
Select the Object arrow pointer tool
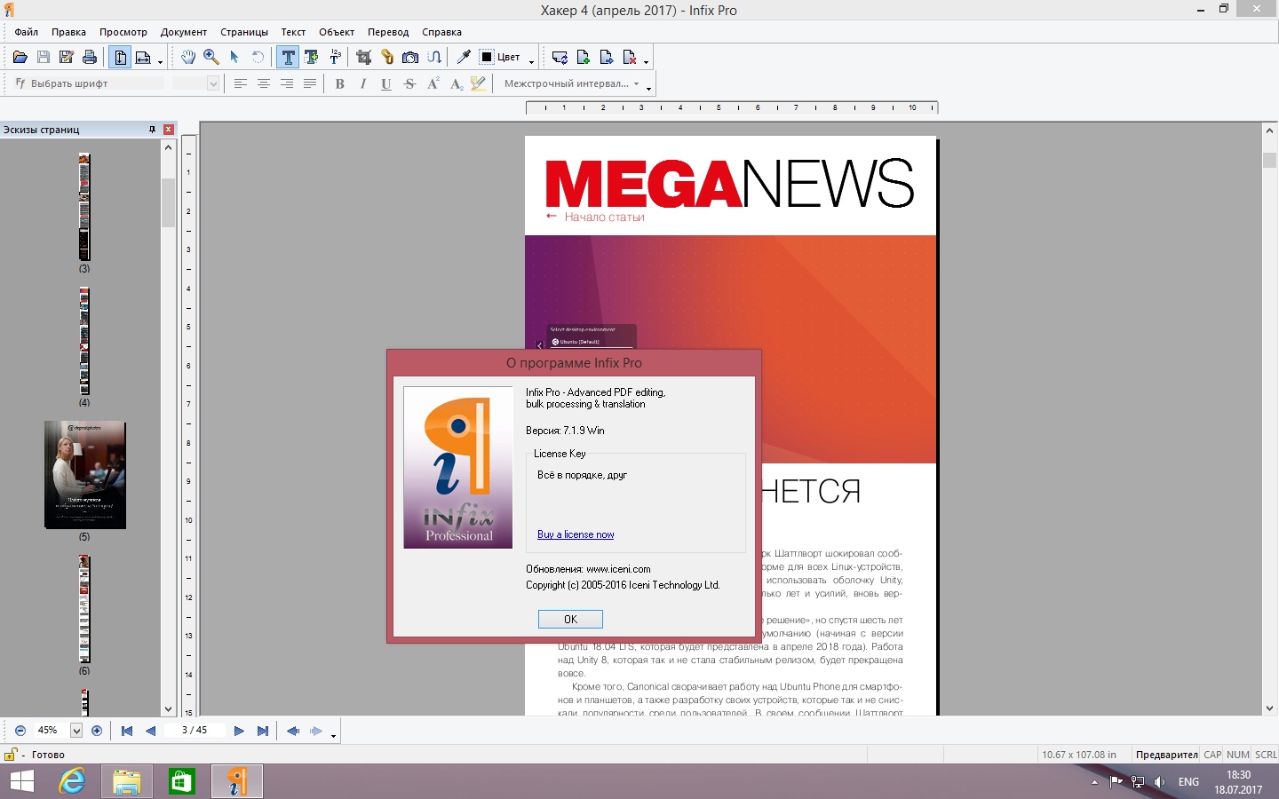tap(234, 57)
